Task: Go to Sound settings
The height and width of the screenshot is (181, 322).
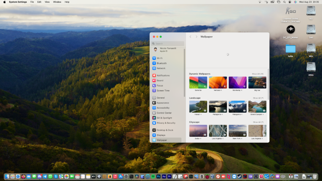Action: tap(160, 80)
